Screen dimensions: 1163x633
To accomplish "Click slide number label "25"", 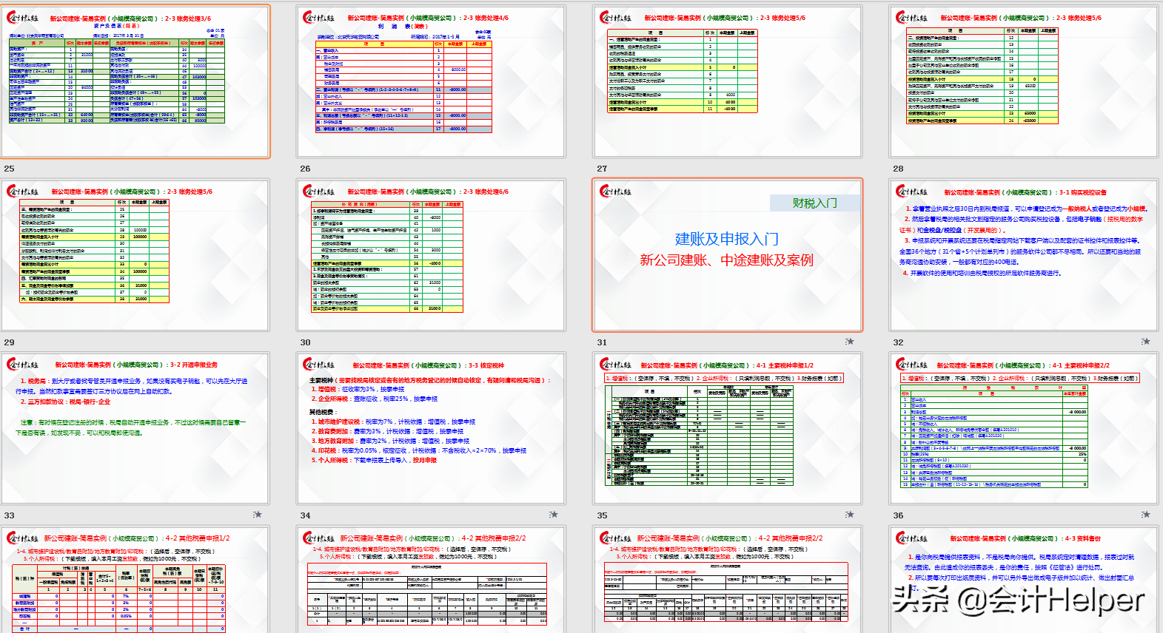I will click(x=9, y=169).
